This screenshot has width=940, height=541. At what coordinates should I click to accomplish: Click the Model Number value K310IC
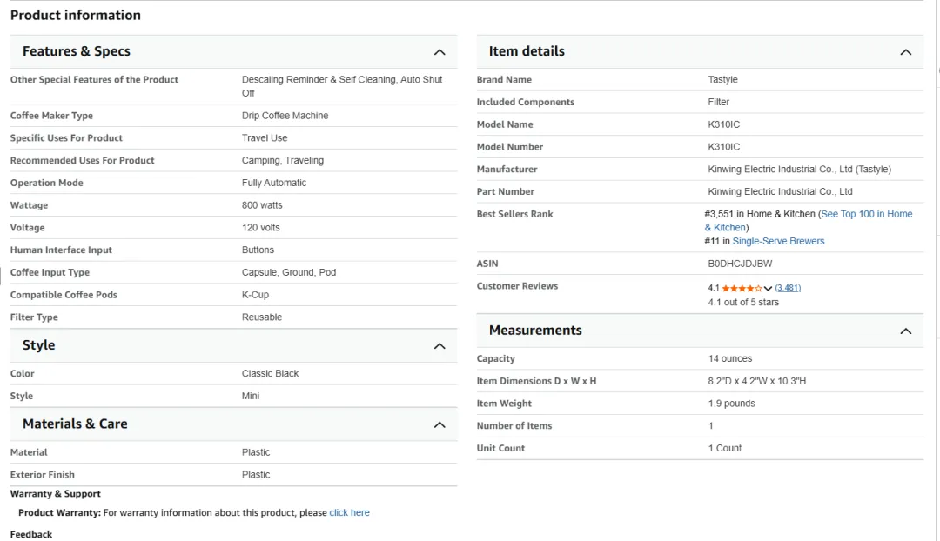723,147
